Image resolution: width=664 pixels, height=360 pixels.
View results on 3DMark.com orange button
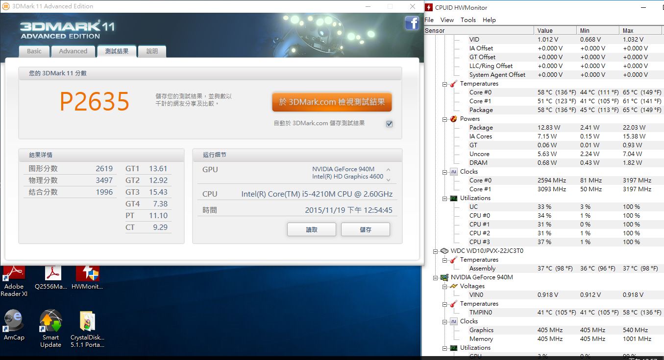click(x=332, y=102)
